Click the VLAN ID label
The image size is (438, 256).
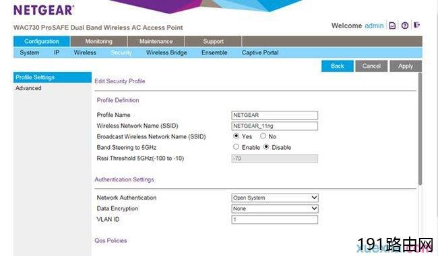pyautogui.click(x=108, y=220)
